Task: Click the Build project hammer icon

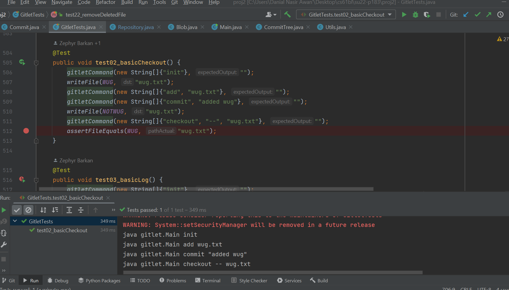Action: click(x=287, y=15)
